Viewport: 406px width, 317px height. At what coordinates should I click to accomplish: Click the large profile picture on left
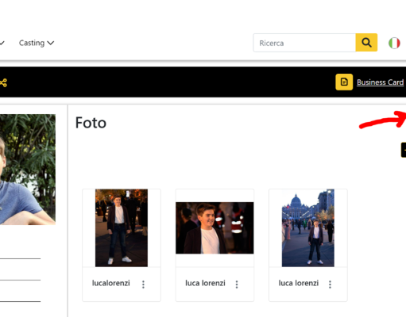click(28, 170)
